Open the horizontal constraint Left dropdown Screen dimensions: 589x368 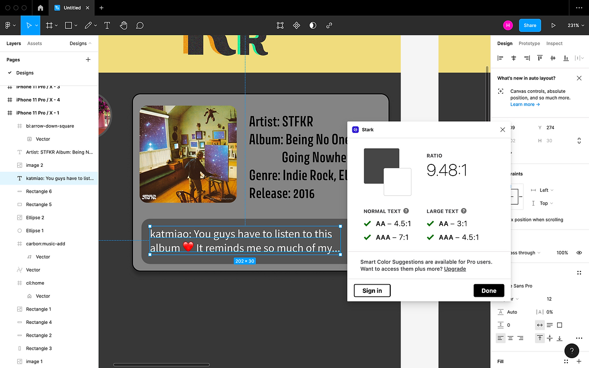coord(546,190)
